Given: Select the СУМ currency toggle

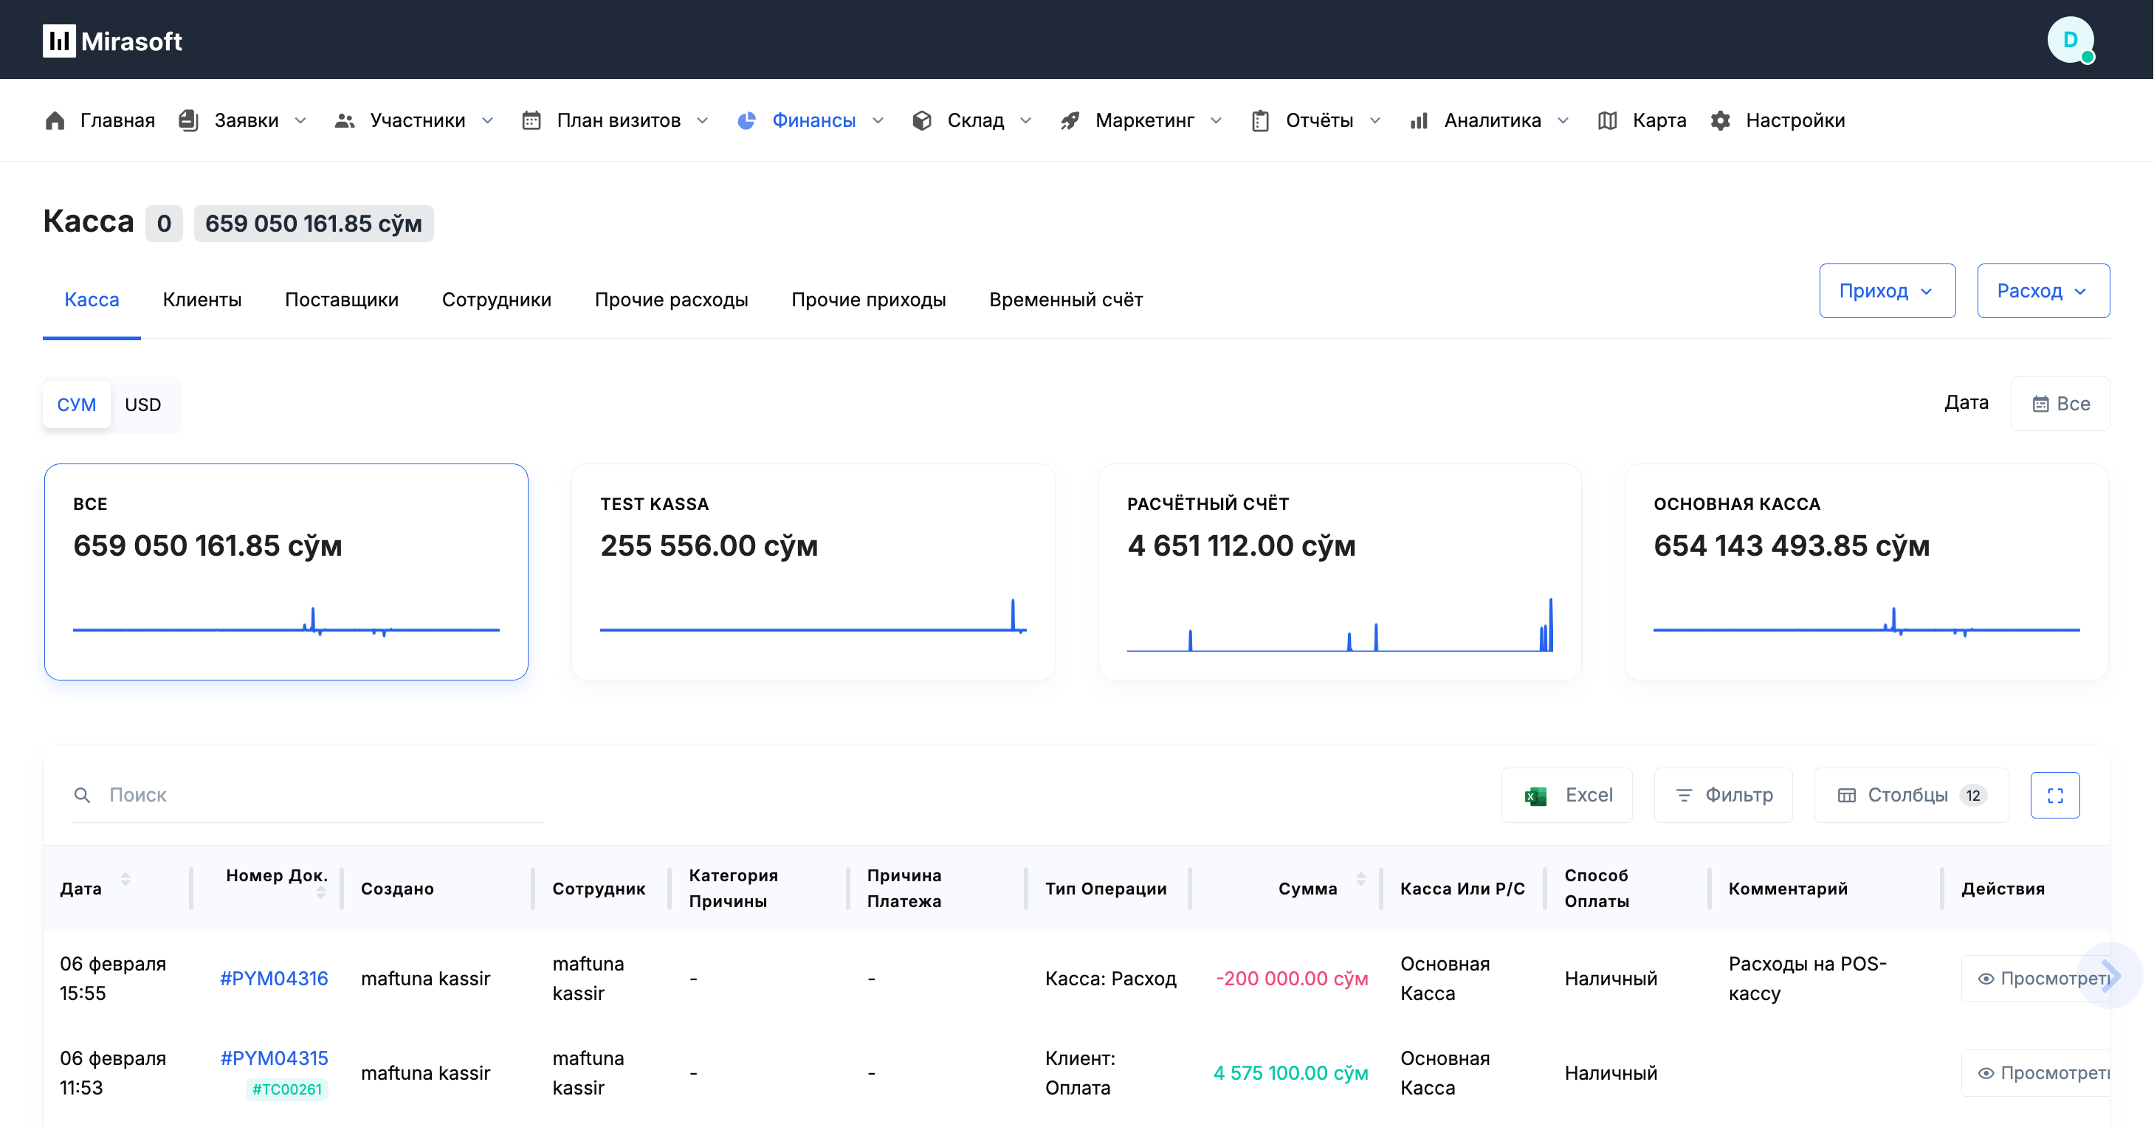Looking at the screenshot, I should click(76, 404).
